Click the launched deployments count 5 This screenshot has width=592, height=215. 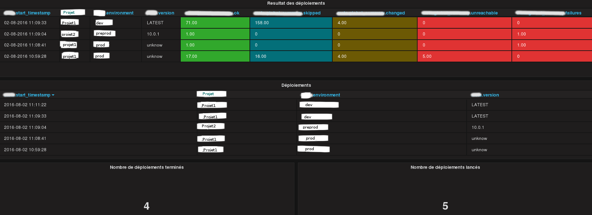click(445, 206)
